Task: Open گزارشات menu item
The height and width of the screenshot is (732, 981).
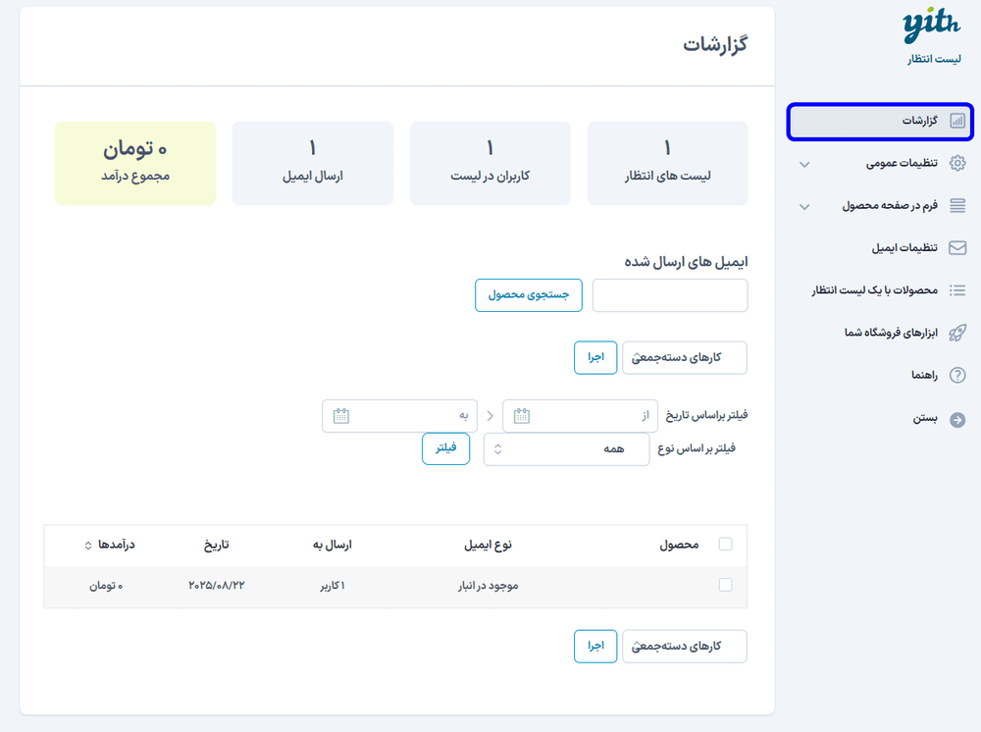Action: pos(880,122)
